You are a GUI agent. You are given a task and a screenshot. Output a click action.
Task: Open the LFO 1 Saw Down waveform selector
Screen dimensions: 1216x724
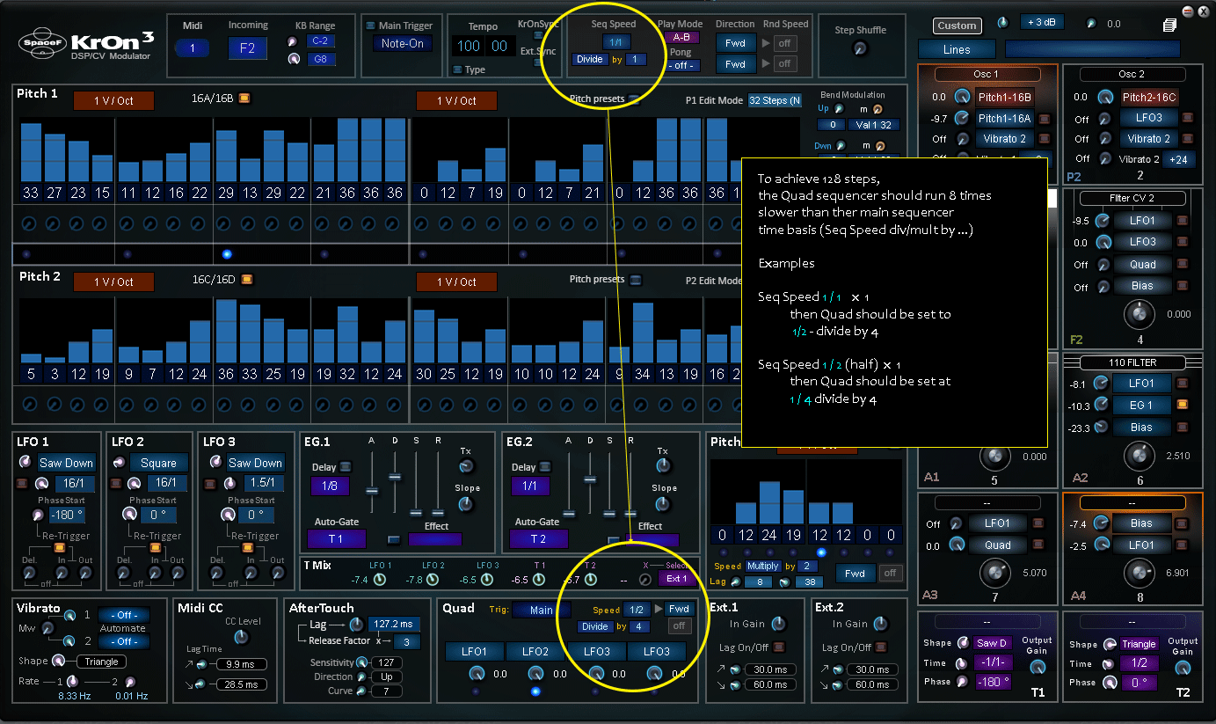(x=66, y=463)
